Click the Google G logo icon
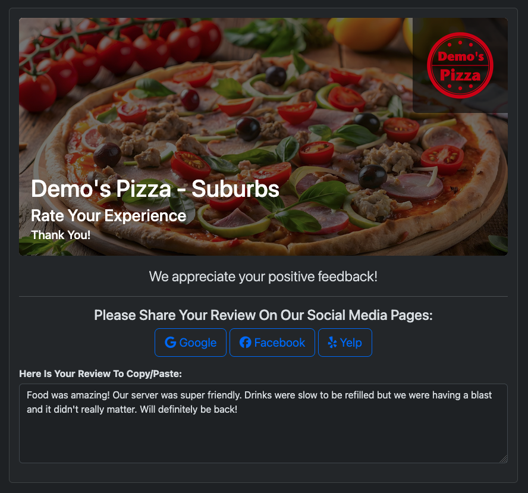 (x=171, y=343)
